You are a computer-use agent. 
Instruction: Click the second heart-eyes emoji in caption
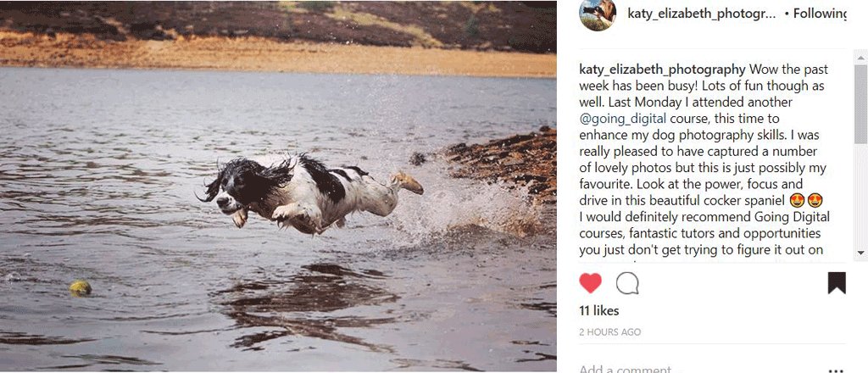(x=815, y=200)
